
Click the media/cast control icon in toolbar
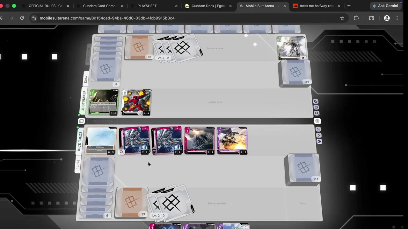pyautogui.click(x=371, y=18)
